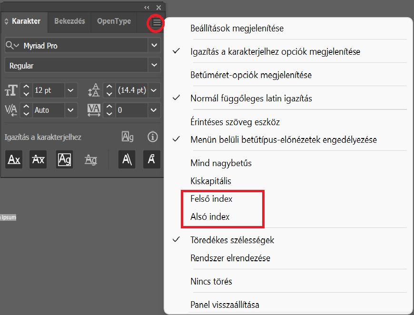Click inside the 12 pt size field
414x315 pixels.
click(x=48, y=90)
